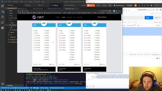Click the Postman New button
This screenshot has height=91, width=162.
tap(90, 5)
